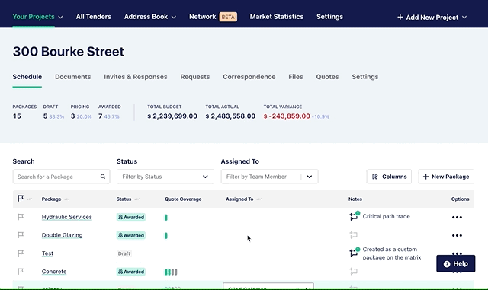
Task: Click Concrete quote coverage bar indicator
Action: pyautogui.click(x=171, y=272)
